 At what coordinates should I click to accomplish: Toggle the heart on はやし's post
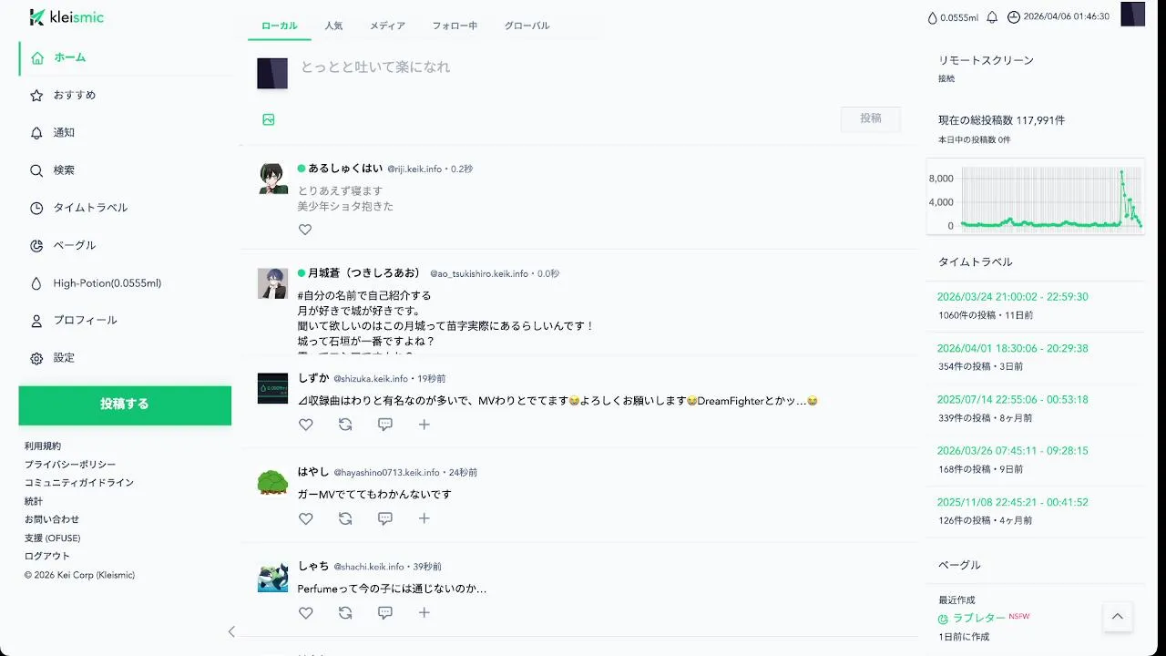(306, 518)
